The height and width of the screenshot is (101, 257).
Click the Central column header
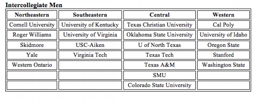coord(160,15)
